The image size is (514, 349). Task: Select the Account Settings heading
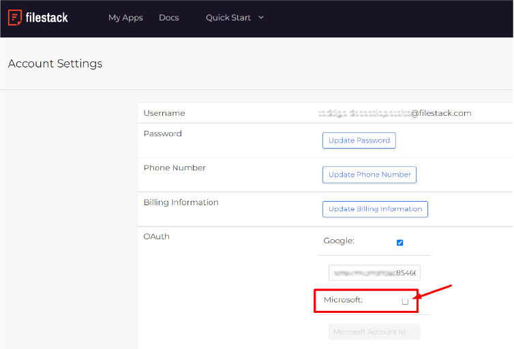tap(55, 63)
